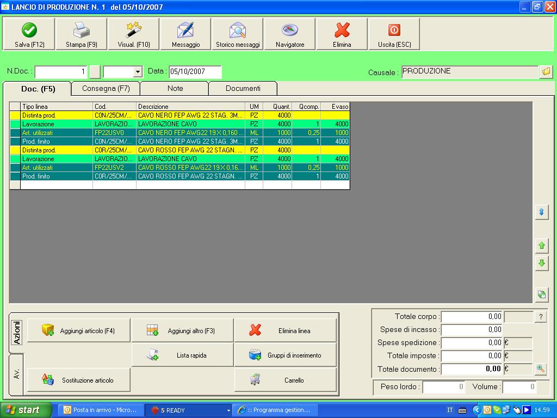Open Gruppi di inserimento
This screenshot has width=557, height=418.
(286, 355)
